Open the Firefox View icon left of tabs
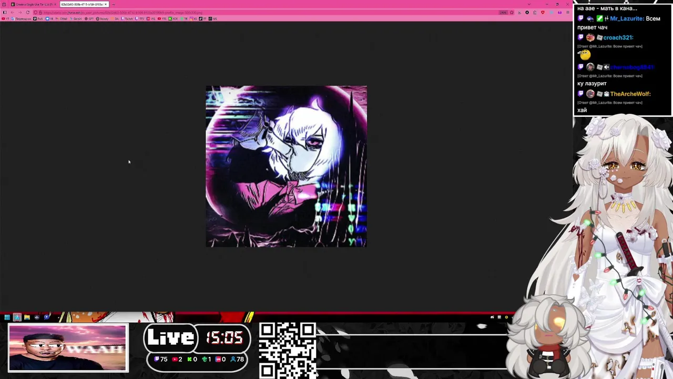Image resolution: width=673 pixels, height=379 pixels. pos(4,4)
